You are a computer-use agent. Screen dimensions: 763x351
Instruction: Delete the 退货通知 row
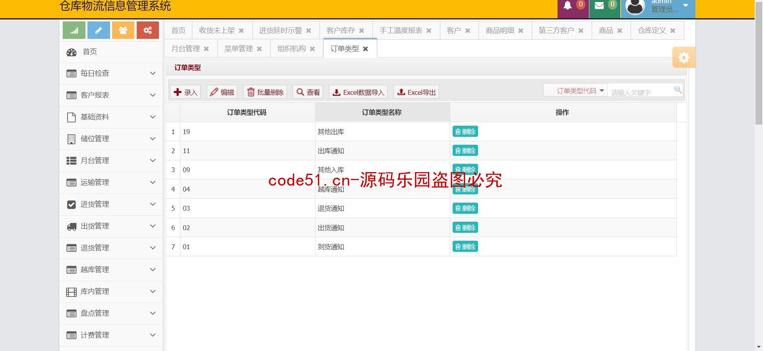click(x=465, y=208)
